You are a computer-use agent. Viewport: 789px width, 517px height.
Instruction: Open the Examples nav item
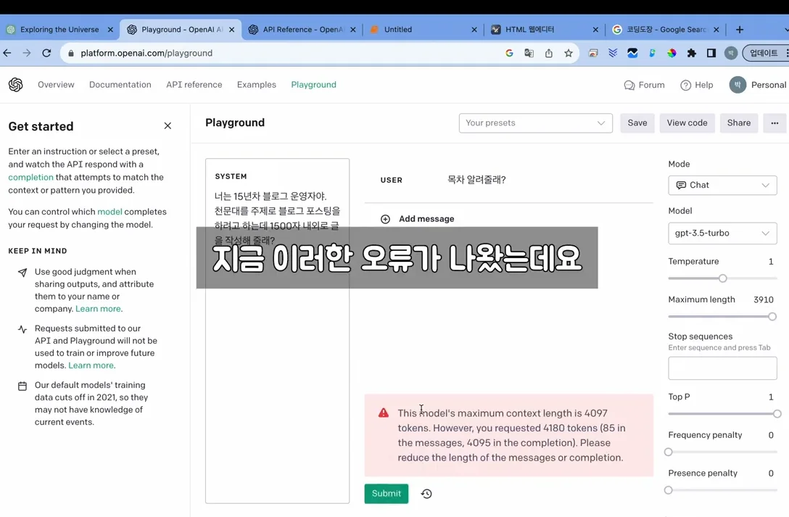tap(257, 85)
